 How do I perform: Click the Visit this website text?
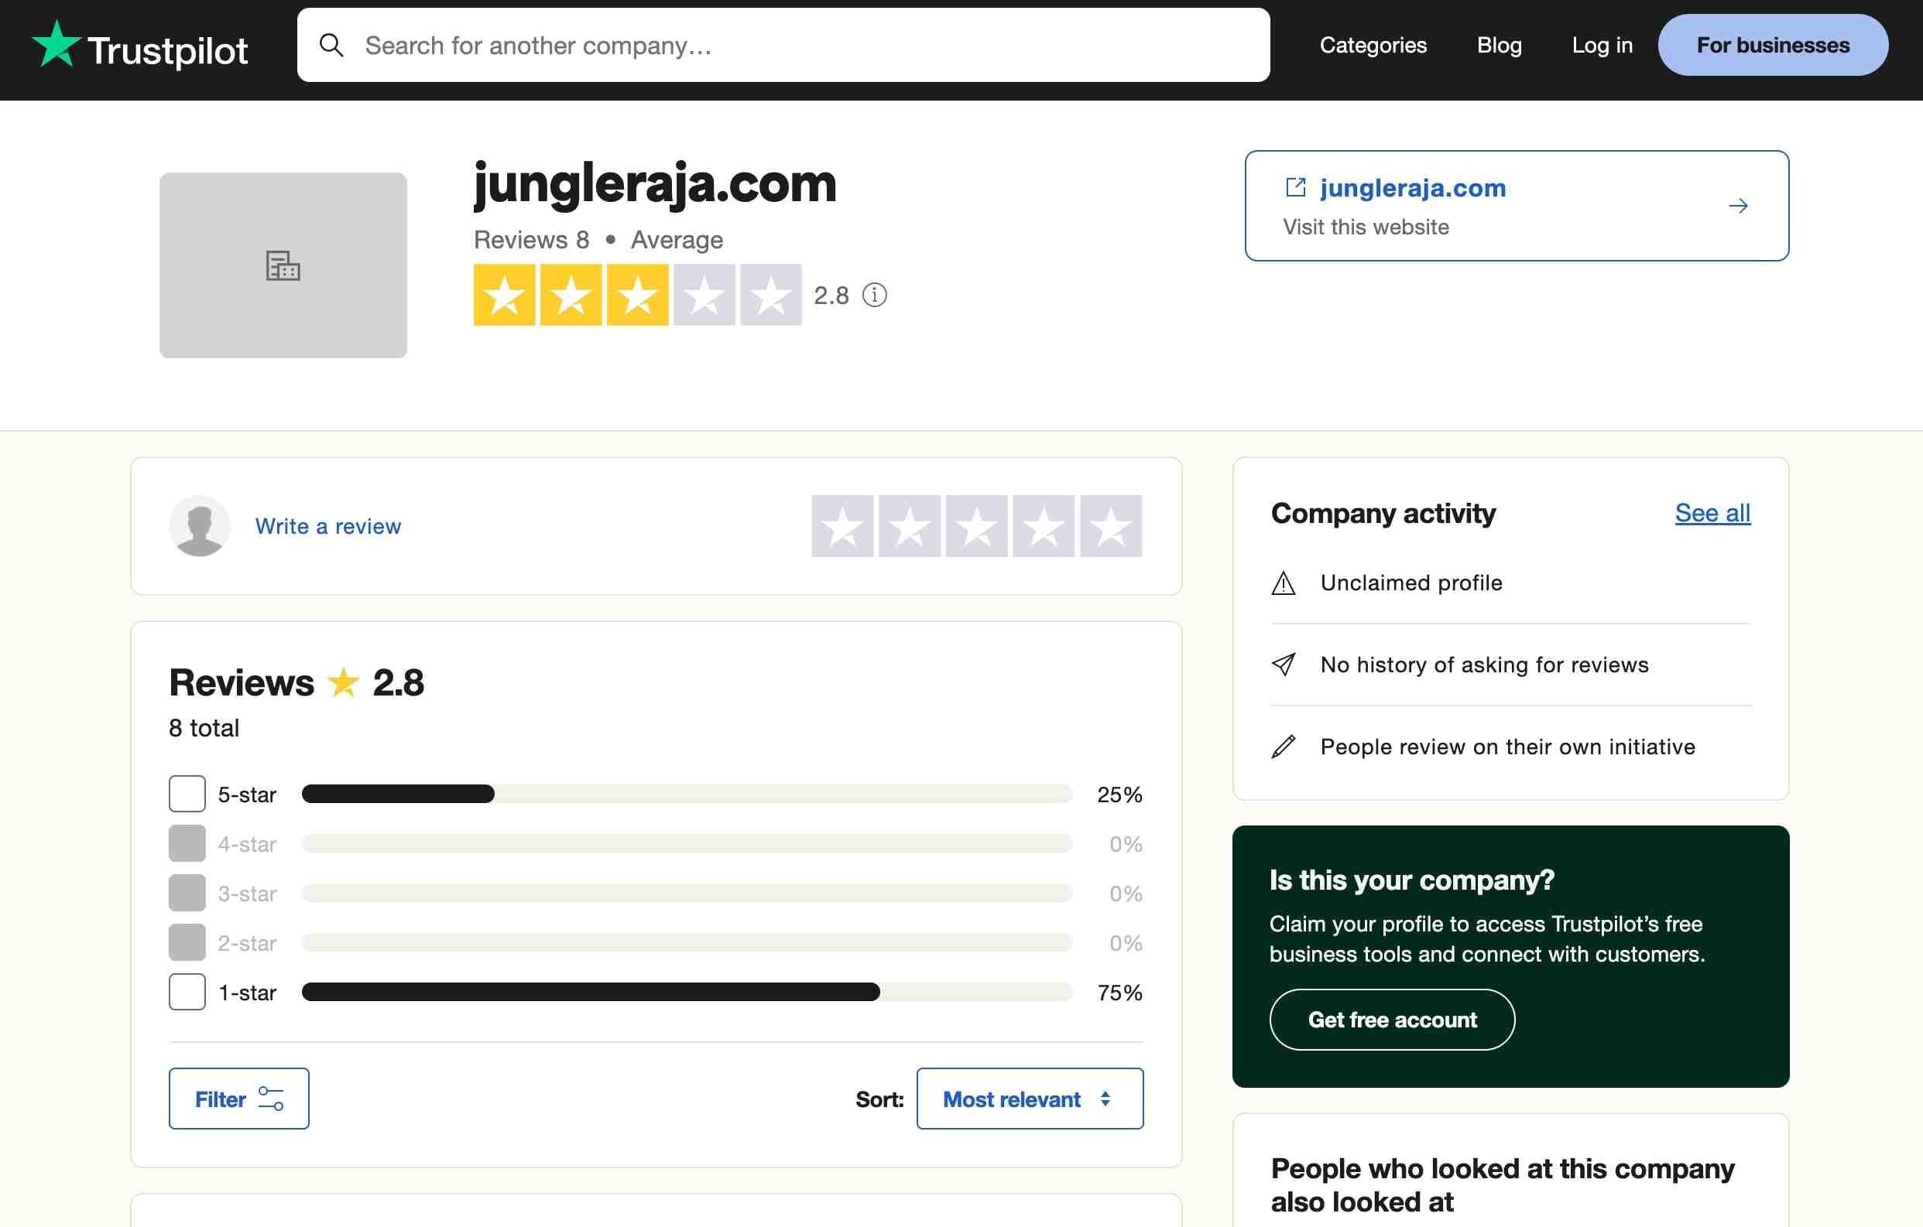[x=1366, y=227]
